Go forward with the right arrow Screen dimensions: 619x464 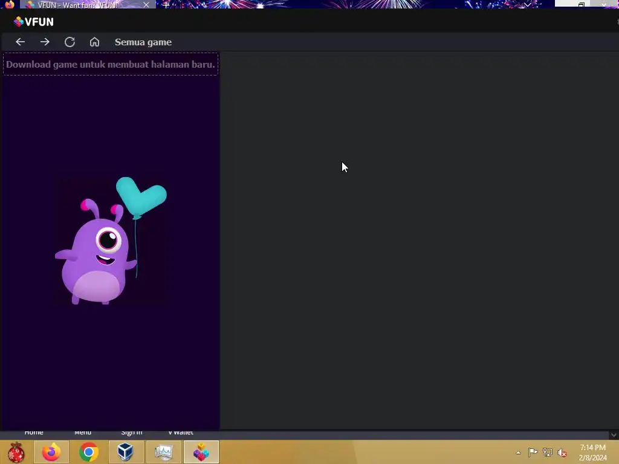point(45,42)
